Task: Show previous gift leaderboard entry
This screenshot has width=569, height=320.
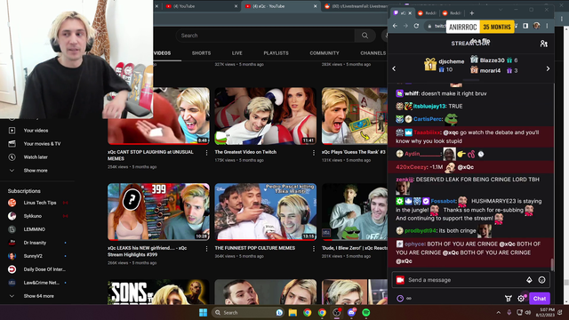Action: pos(394,68)
